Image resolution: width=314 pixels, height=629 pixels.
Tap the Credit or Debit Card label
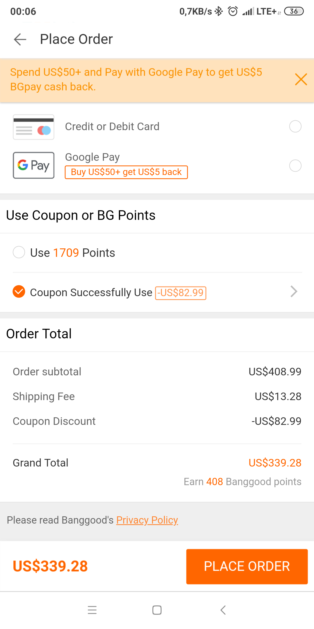112,127
